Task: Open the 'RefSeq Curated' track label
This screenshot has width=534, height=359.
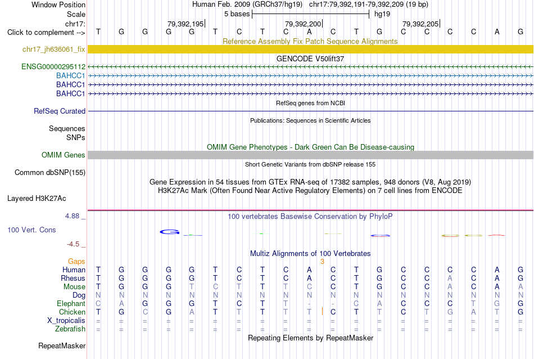Action: (x=60, y=111)
